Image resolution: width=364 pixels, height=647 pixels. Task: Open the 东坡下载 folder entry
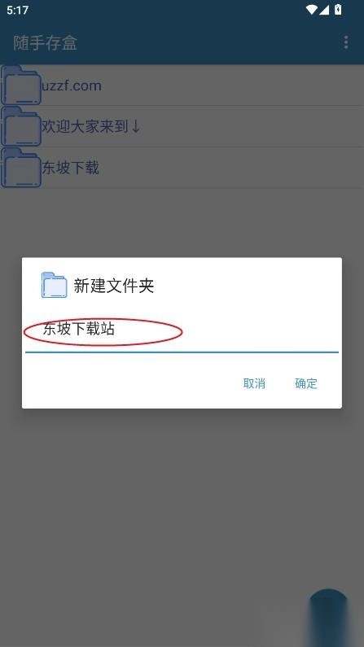click(x=182, y=168)
